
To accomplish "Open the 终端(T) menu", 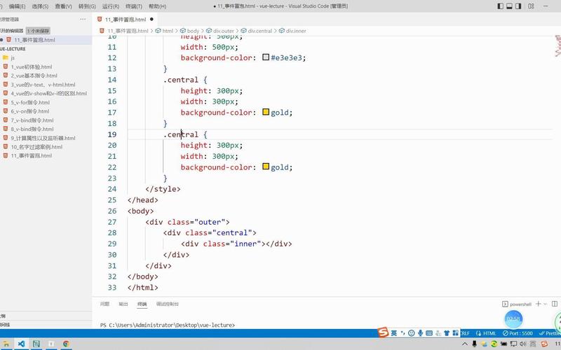I will 134,6.
